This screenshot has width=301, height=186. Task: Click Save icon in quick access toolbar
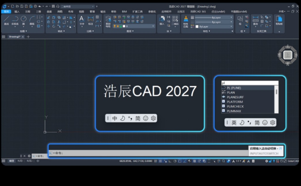click(22, 6)
